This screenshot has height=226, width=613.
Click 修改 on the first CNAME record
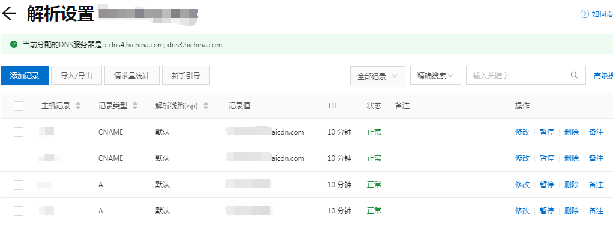click(522, 132)
